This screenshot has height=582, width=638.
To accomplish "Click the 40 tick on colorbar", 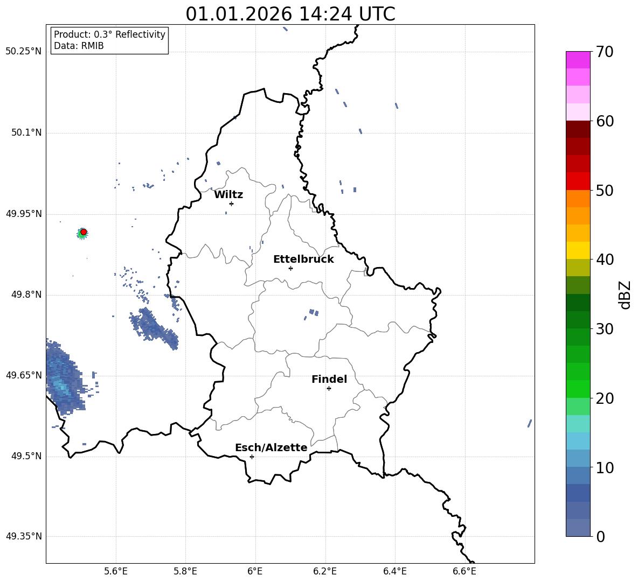I will coord(605,260).
